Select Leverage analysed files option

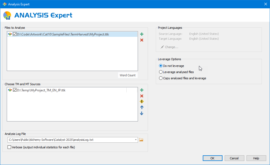point(161,72)
